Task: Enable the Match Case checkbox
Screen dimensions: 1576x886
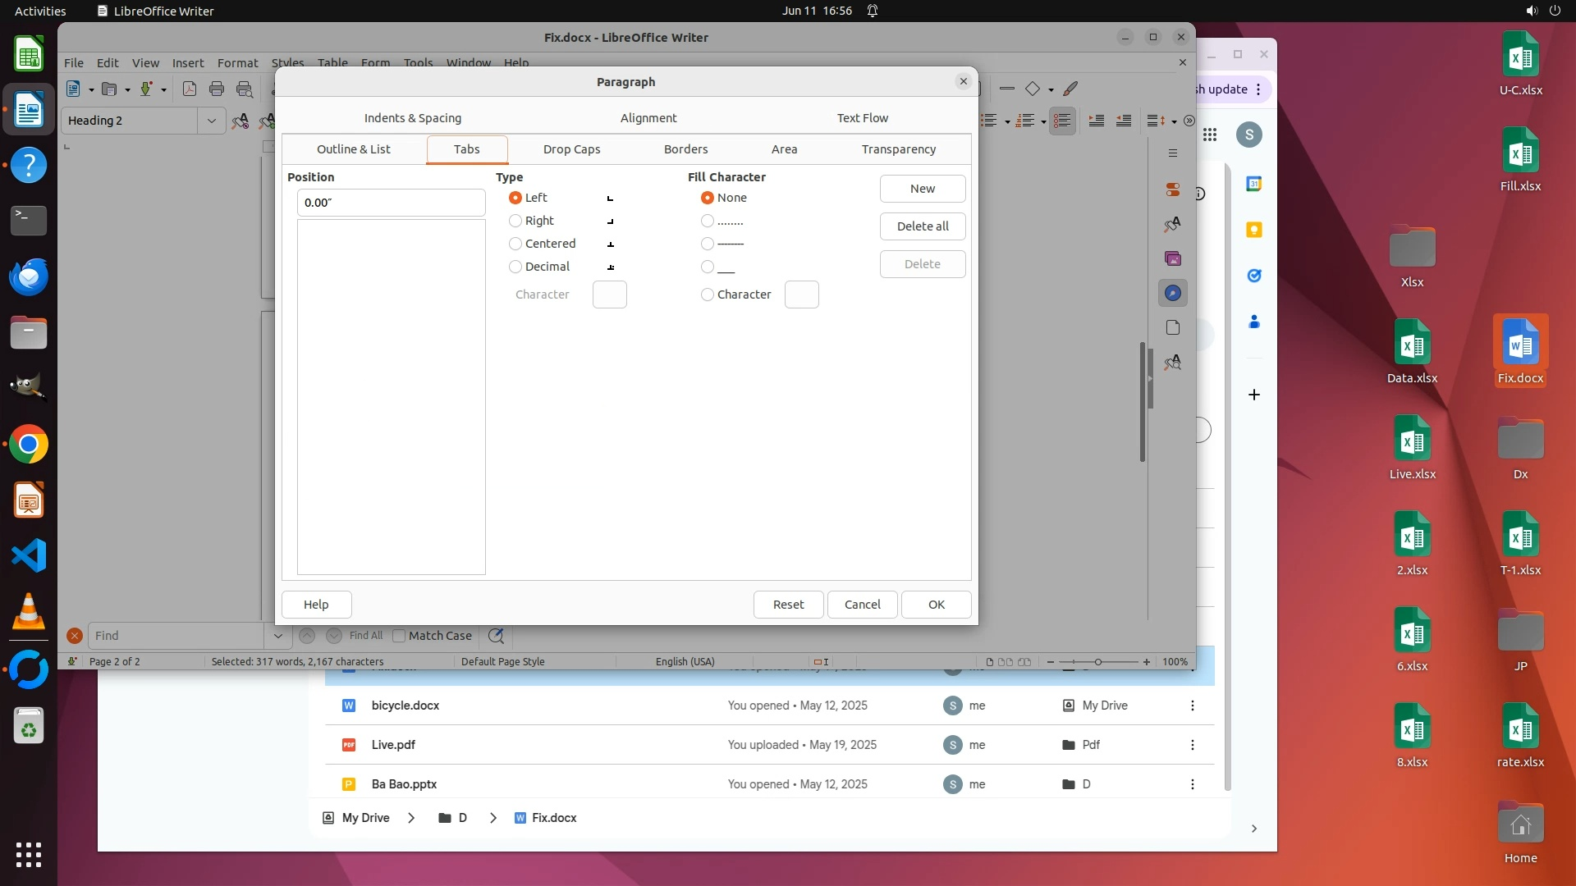Action: click(400, 636)
